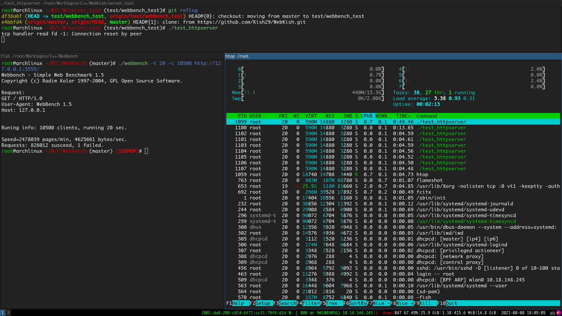Viewport: 562px width, 316px height.
Task: Sort htop by VIRT column header
Action: coord(311,116)
